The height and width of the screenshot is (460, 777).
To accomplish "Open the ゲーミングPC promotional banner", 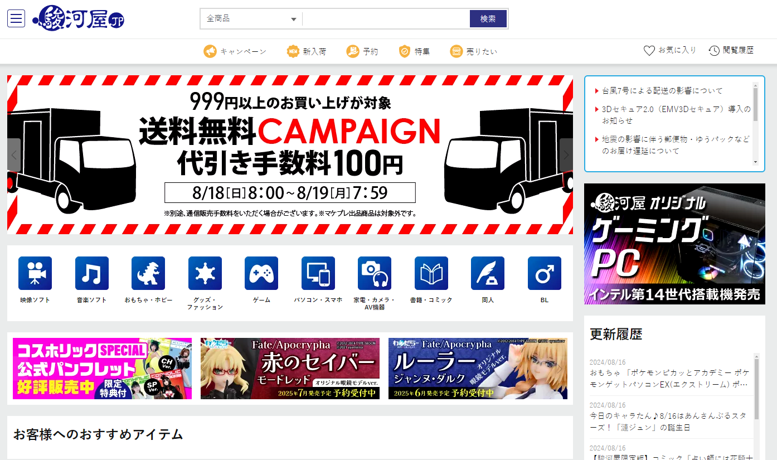I will coord(674,244).
